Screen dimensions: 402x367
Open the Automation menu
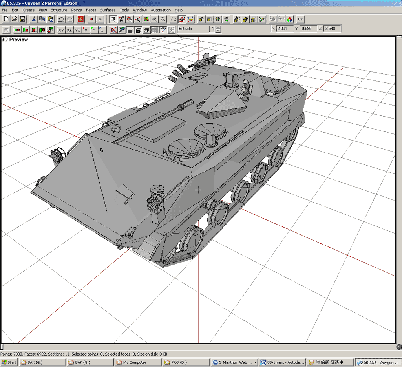(161, 10)
